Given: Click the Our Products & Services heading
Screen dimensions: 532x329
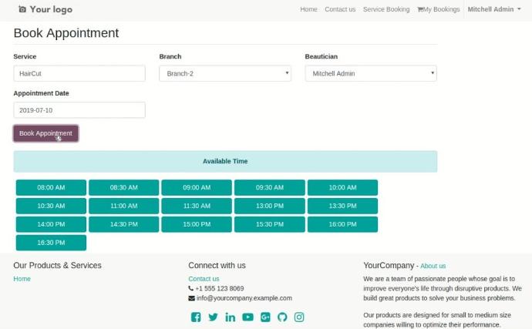Looking at the screenshot, I should 57,266.
